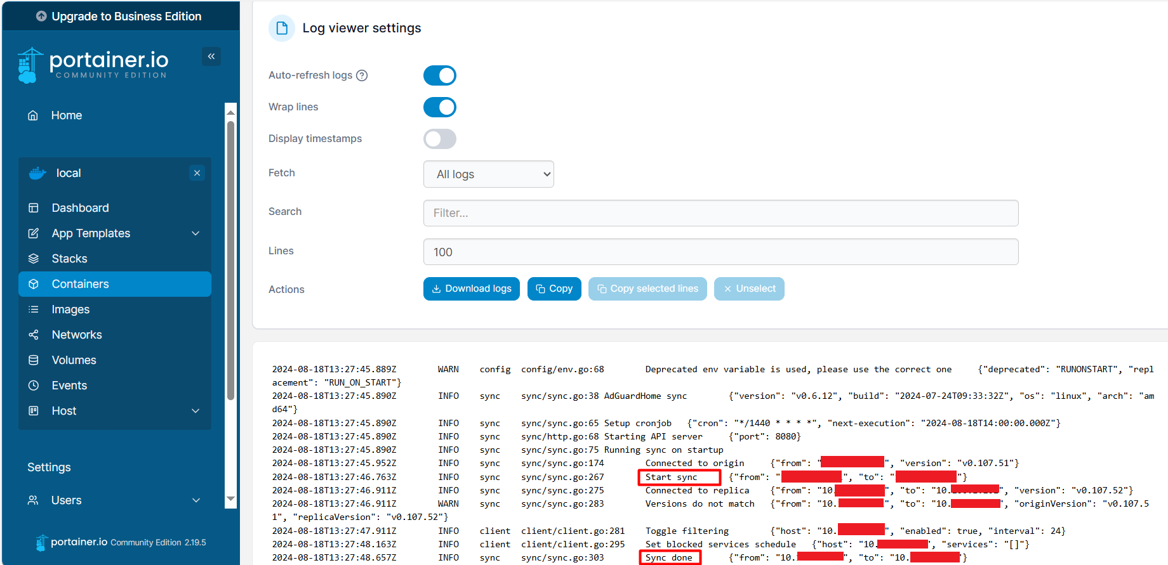
Task: Enable the Display timestamps toggle
Action: pos(440,139)
